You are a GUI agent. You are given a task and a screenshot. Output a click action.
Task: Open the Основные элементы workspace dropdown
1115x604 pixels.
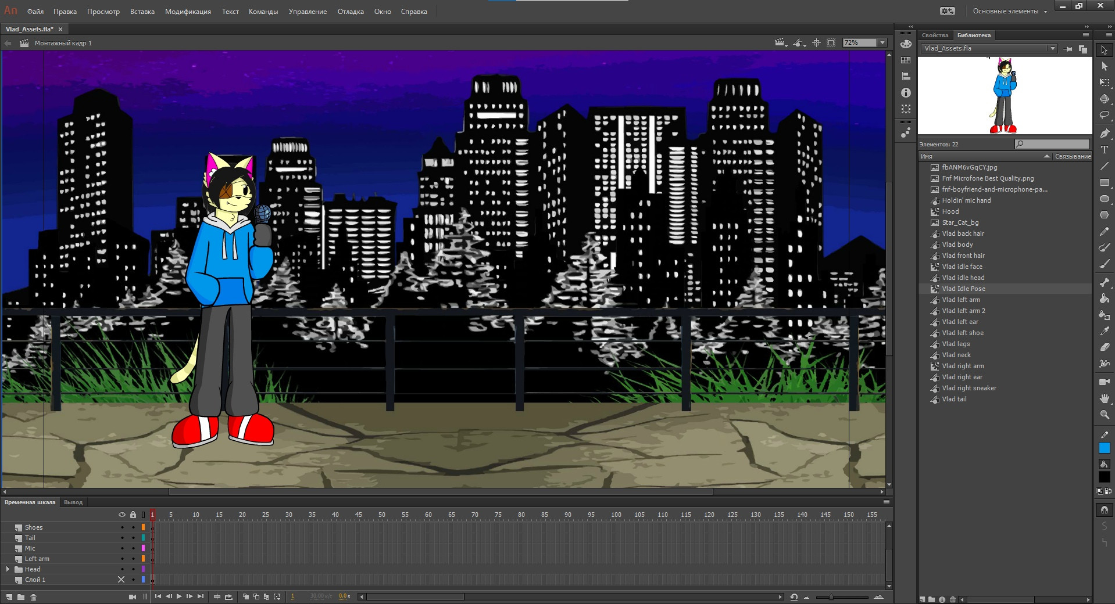click(1010, 10)
